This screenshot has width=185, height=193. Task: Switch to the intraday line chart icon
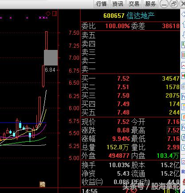183,65
